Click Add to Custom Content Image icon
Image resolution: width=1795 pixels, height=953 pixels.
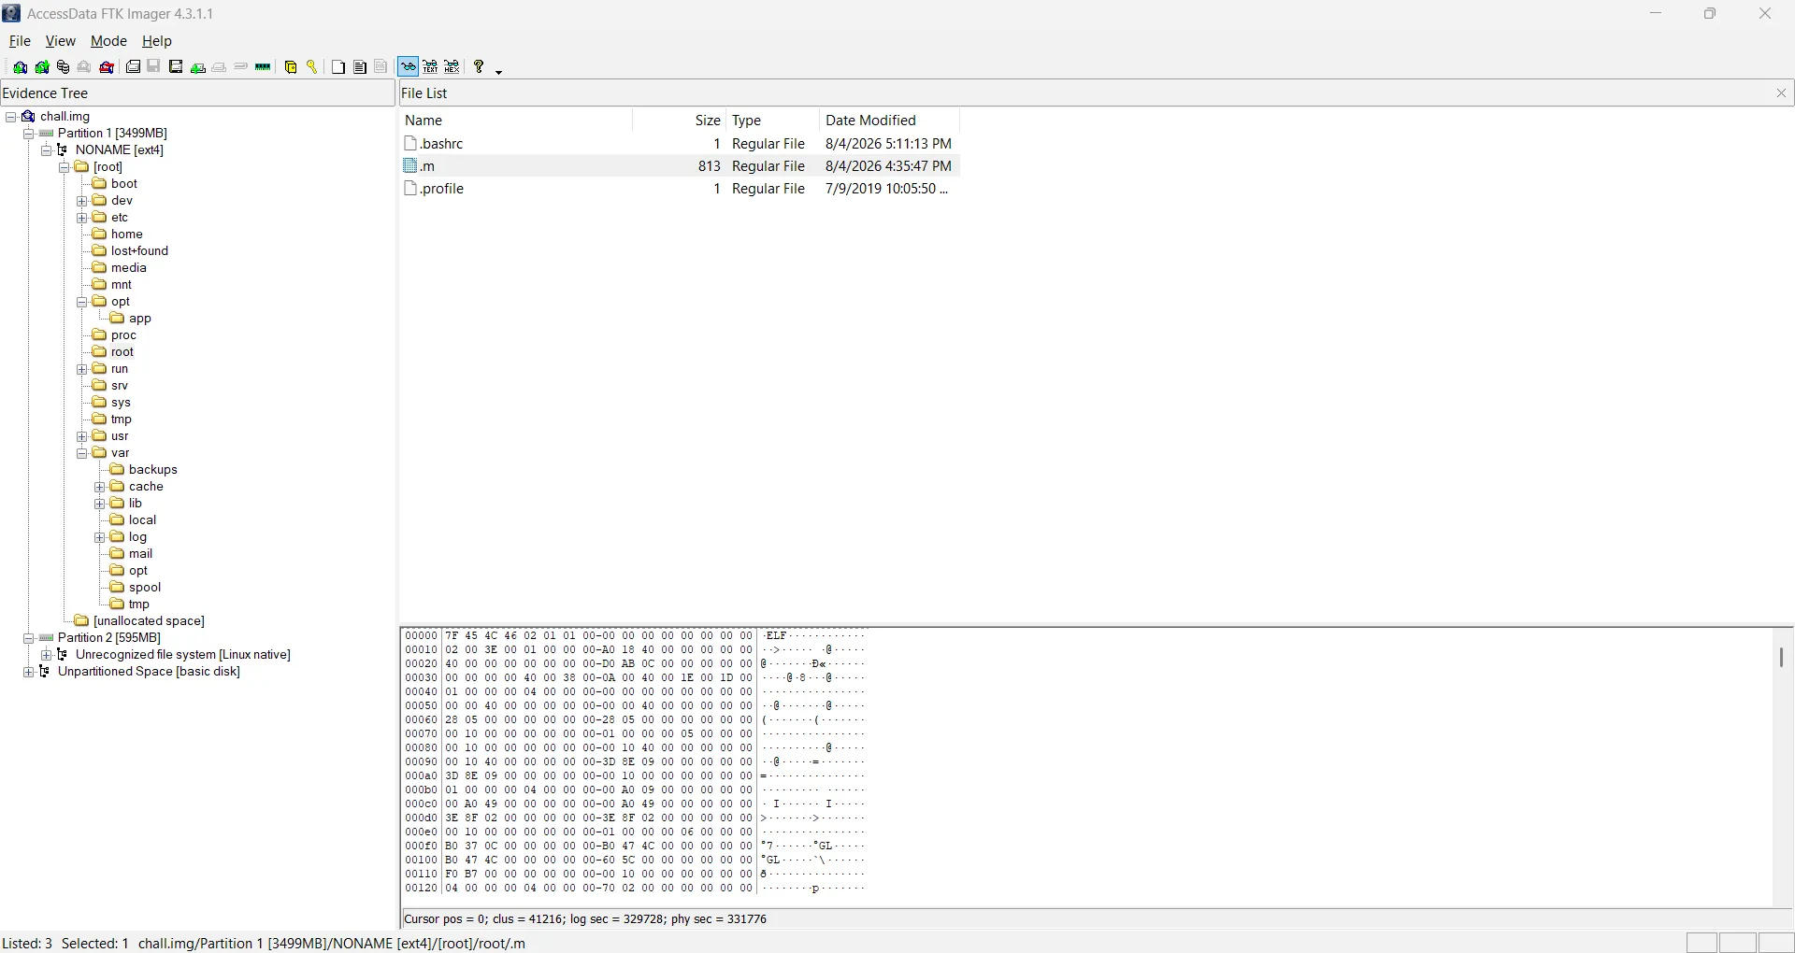[198, 67]
